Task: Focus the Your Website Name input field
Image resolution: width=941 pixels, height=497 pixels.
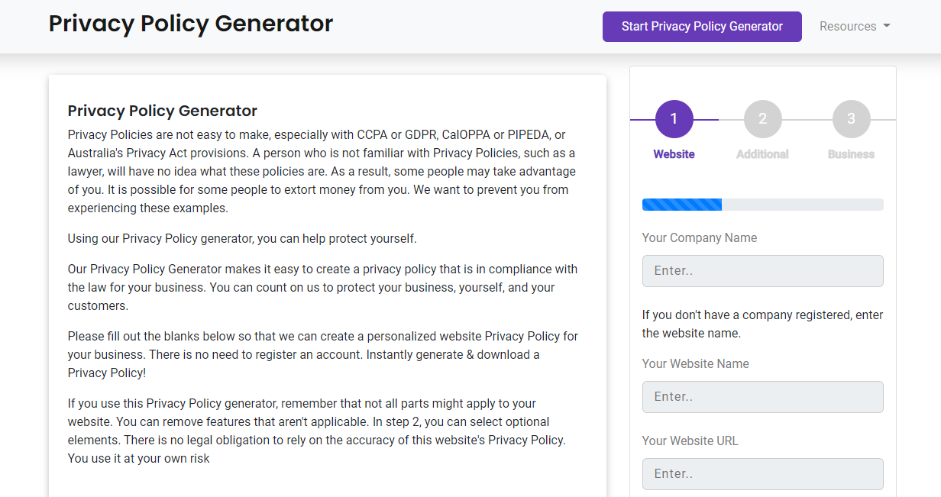Action: pyautogui.click(x=762, y=397)
